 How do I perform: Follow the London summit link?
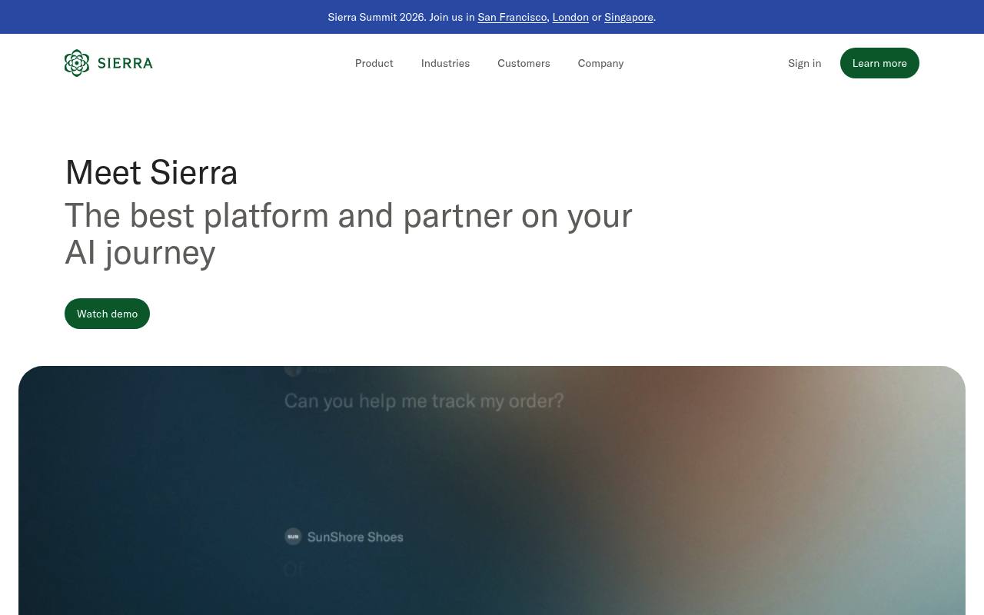click(x=570, y=17)
